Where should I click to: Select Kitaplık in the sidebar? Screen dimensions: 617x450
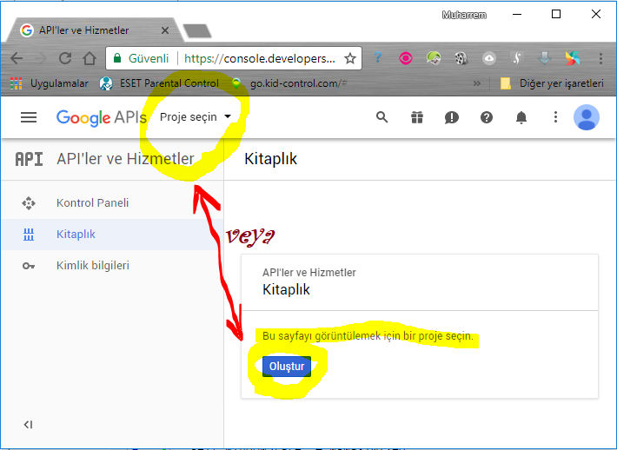click(x=112, y=235)
